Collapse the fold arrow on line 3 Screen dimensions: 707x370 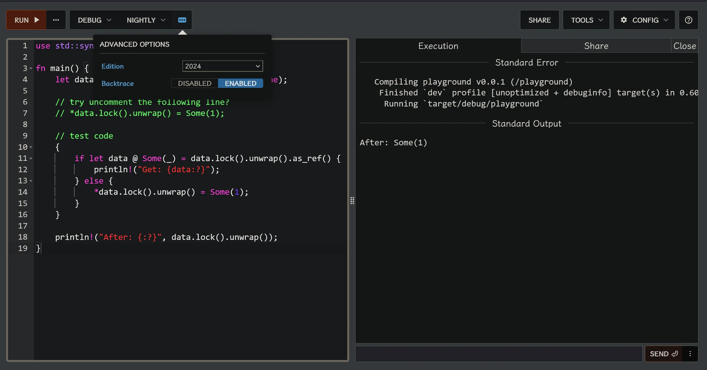pos(31,68)
